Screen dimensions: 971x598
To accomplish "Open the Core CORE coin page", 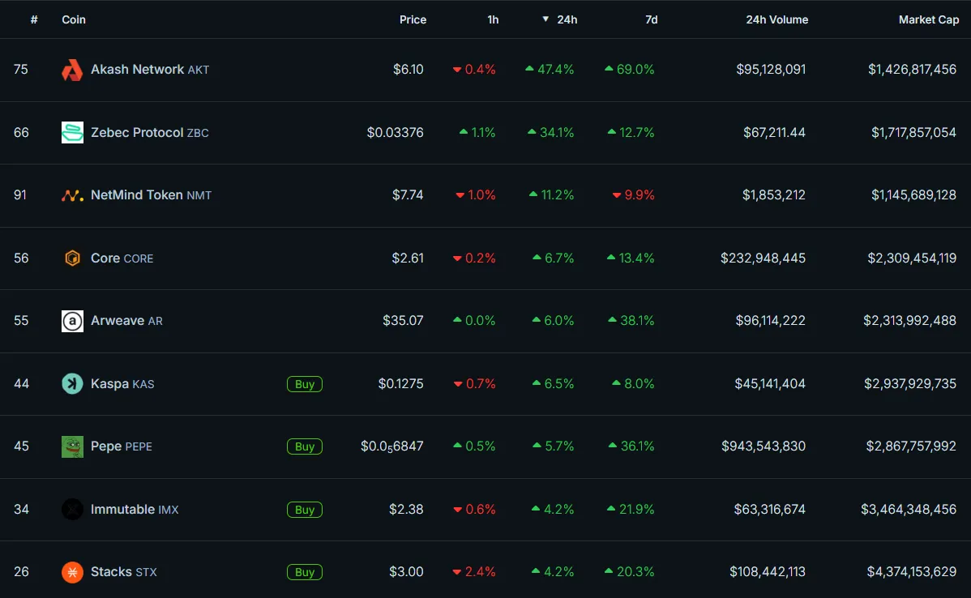I will pos(122,258).
